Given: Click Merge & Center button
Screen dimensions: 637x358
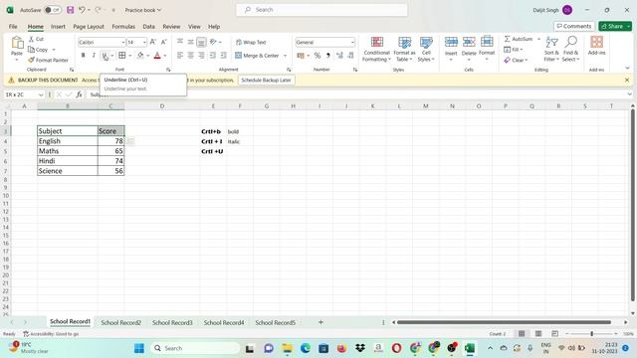Looking at the screenshot, I should (x=257, y=56).
